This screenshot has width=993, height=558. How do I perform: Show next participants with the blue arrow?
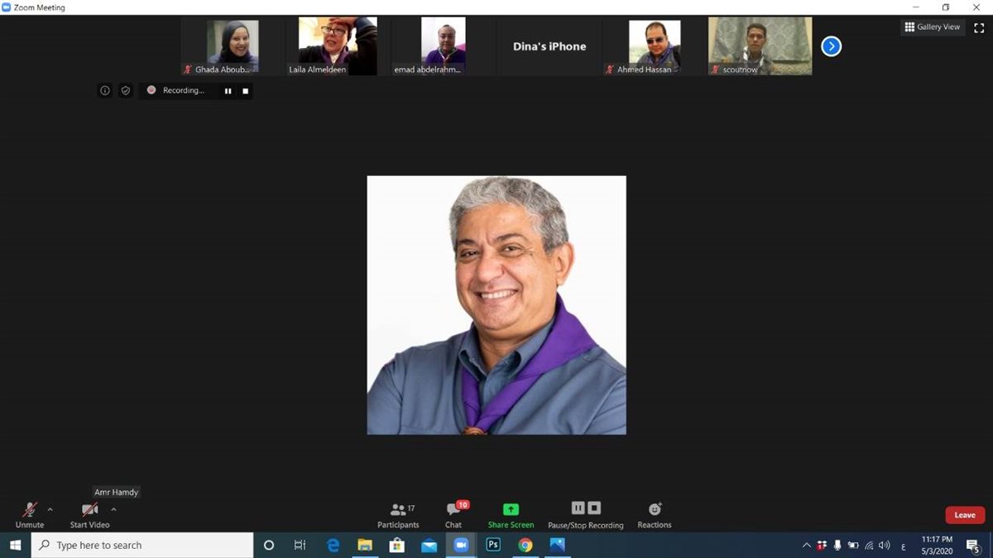tap(831, 46)
